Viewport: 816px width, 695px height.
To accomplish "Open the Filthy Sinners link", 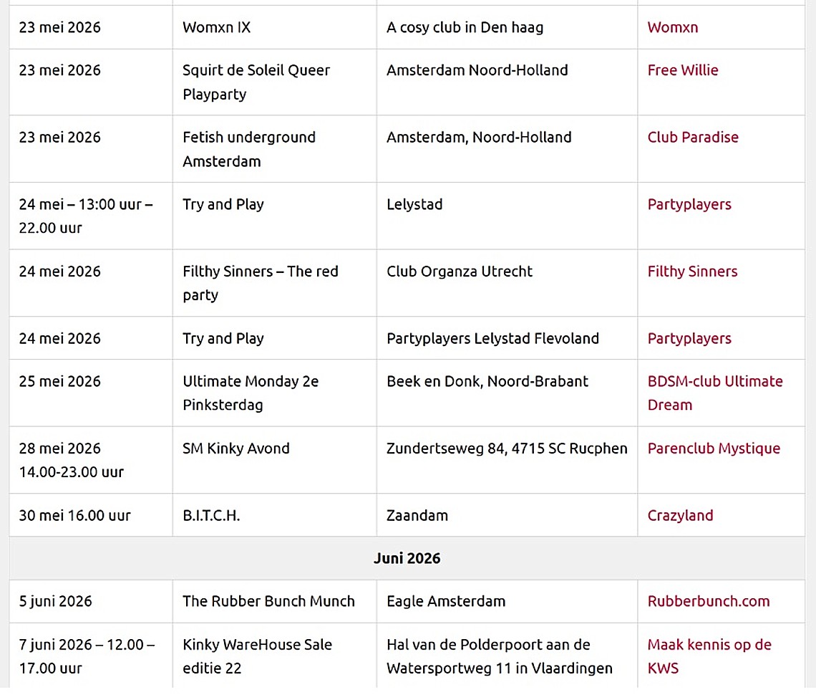I will [692, 272].
